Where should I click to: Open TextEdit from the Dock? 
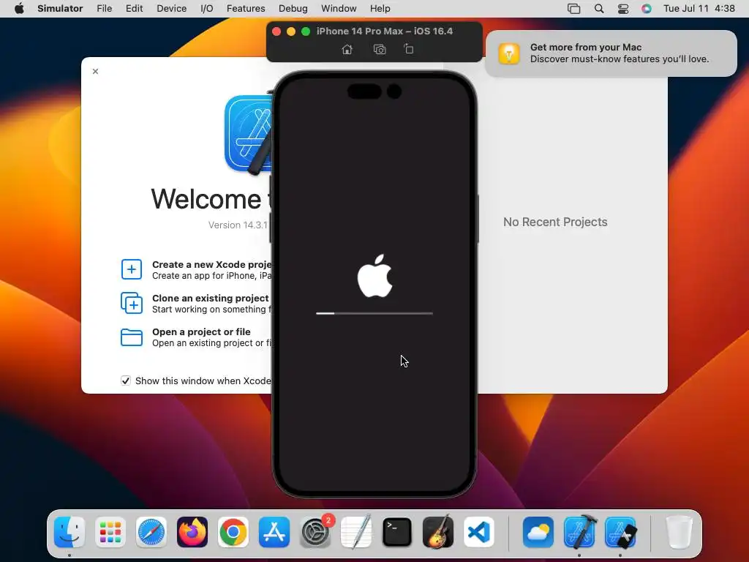(x=356, y=532)
